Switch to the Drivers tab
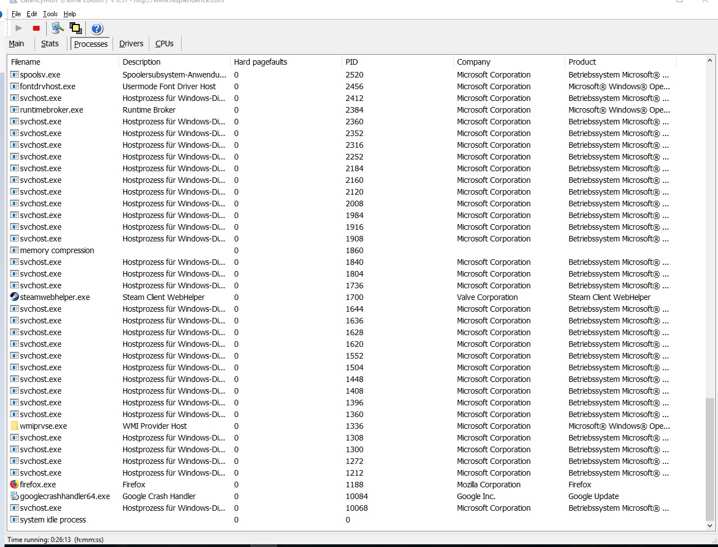The width and height of the screenshot is (718, 547). click(131, 43)
